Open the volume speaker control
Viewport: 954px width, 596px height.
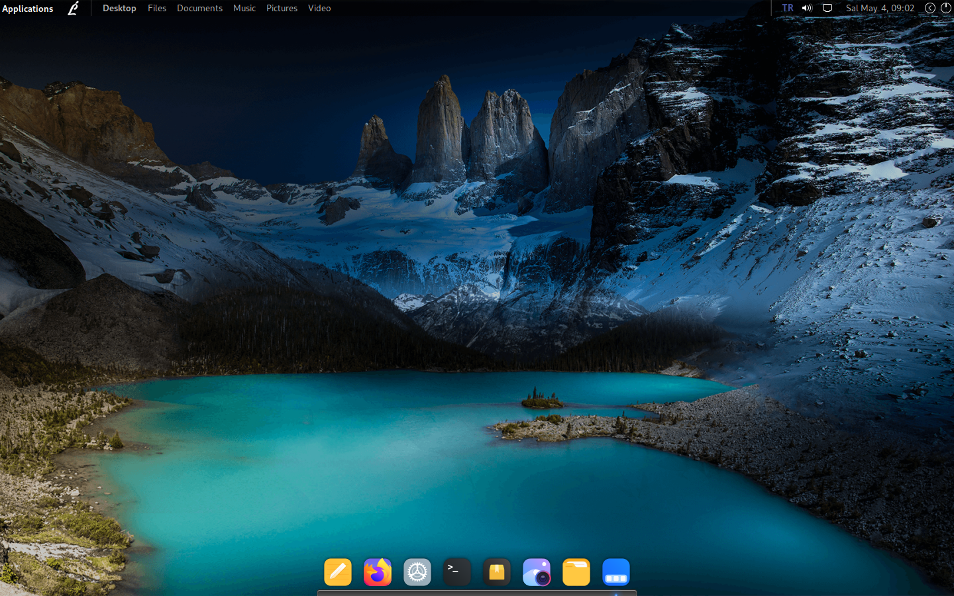[807, 8]
